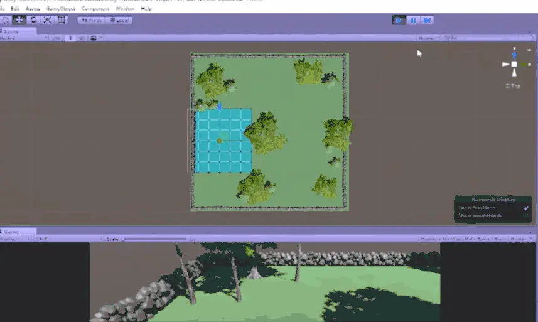Click the Pause button

[x=413, y=20]
